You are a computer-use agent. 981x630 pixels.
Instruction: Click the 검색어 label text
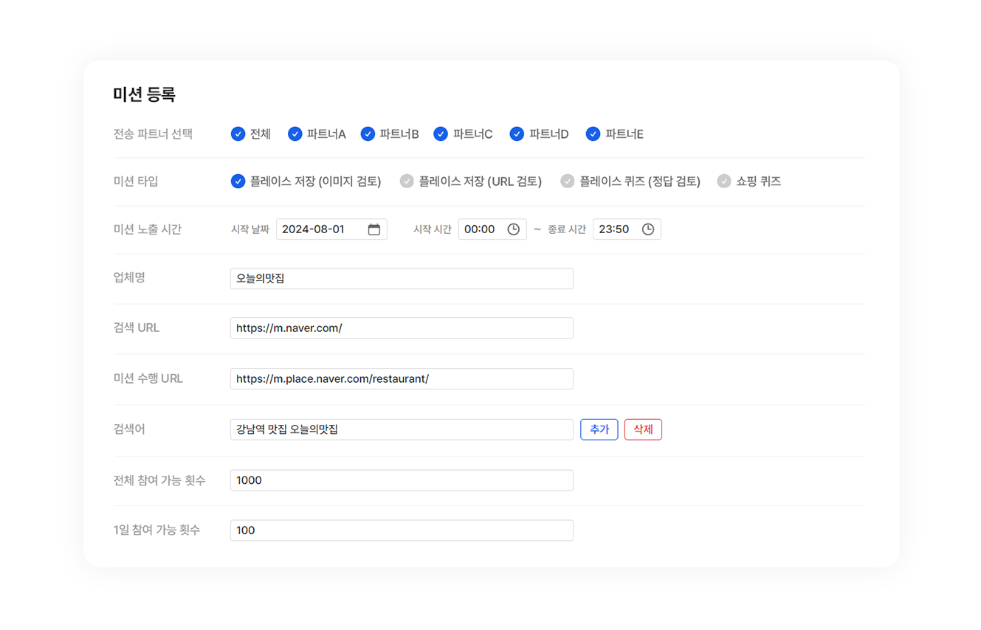(x=129, y=429)
